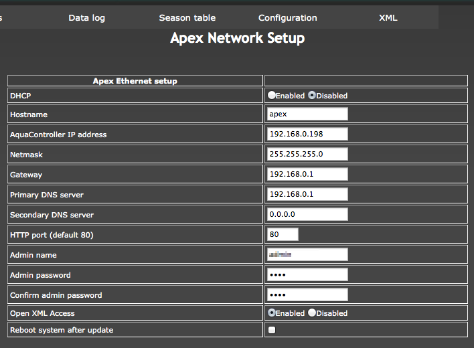The width and height of the screenshot is (474, 348).
Task: Select DHCP Disabled radio button
Action: (x=312, y=95)
